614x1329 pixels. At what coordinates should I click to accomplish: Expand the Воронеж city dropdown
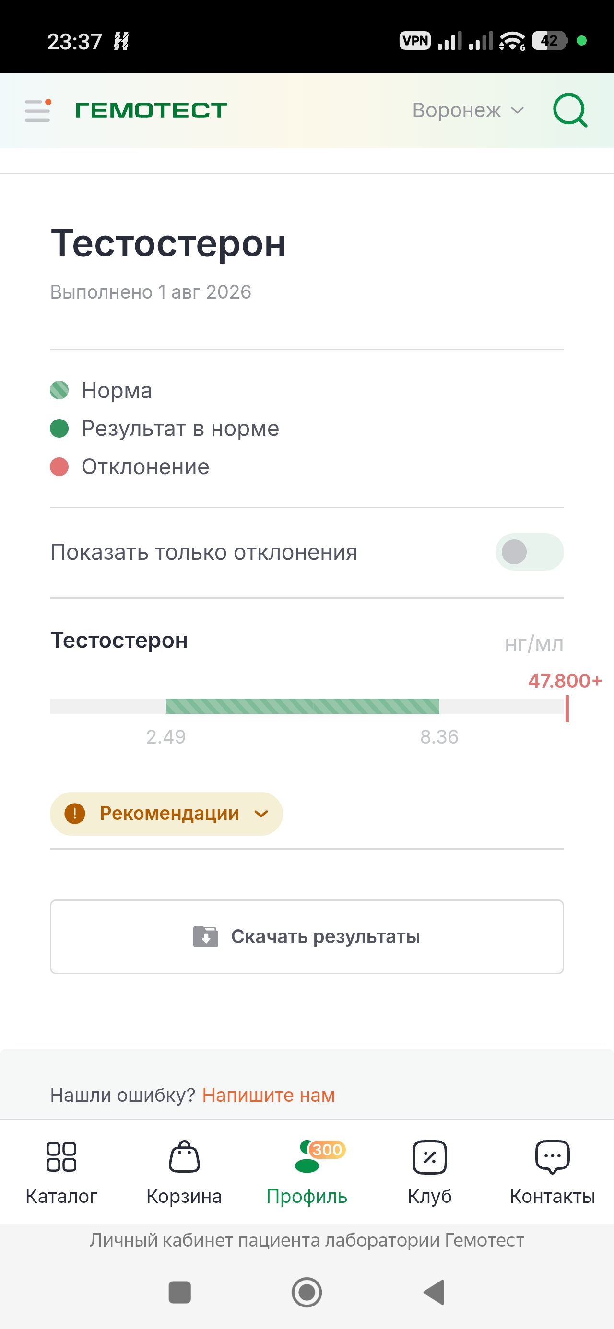coord(468,110)
